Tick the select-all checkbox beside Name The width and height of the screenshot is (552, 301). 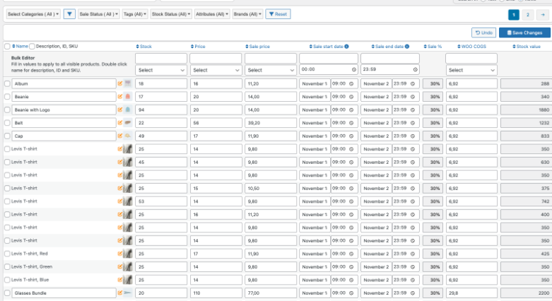coord(7,46)
